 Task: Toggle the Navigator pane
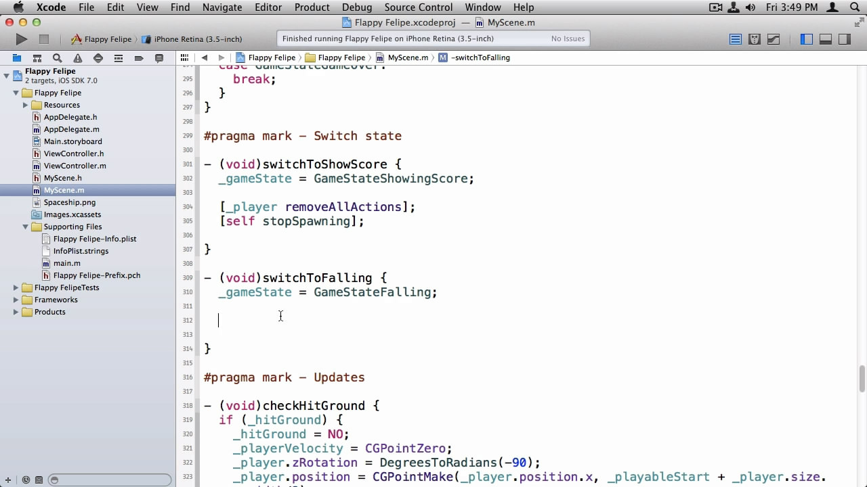pos(806,39)
